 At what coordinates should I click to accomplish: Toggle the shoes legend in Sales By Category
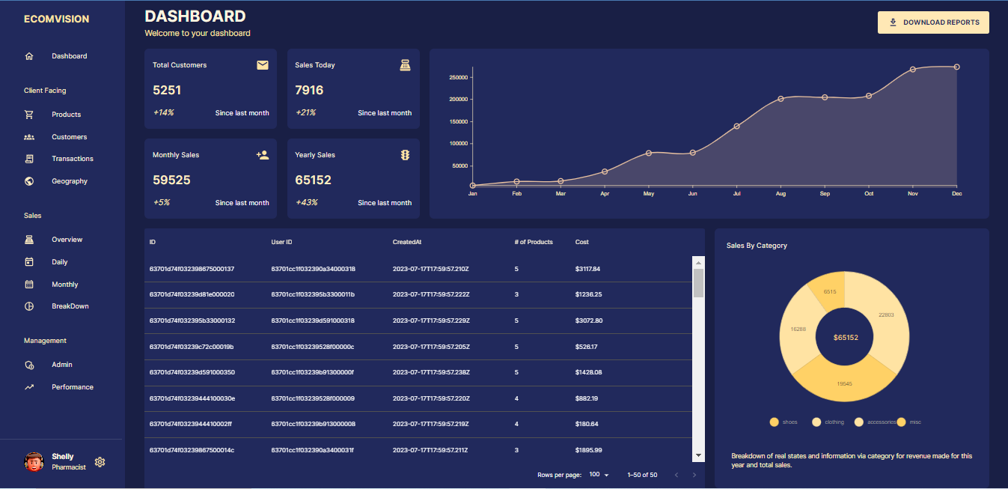(x=775, y=422)
